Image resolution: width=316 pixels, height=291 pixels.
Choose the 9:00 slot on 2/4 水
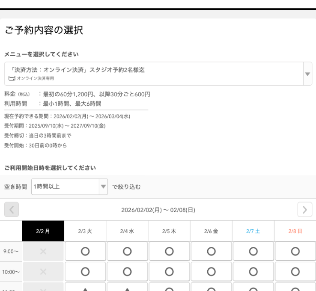coord(127,251)
